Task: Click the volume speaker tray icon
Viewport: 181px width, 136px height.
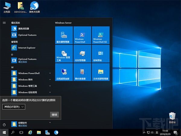Action: point(152,133)
